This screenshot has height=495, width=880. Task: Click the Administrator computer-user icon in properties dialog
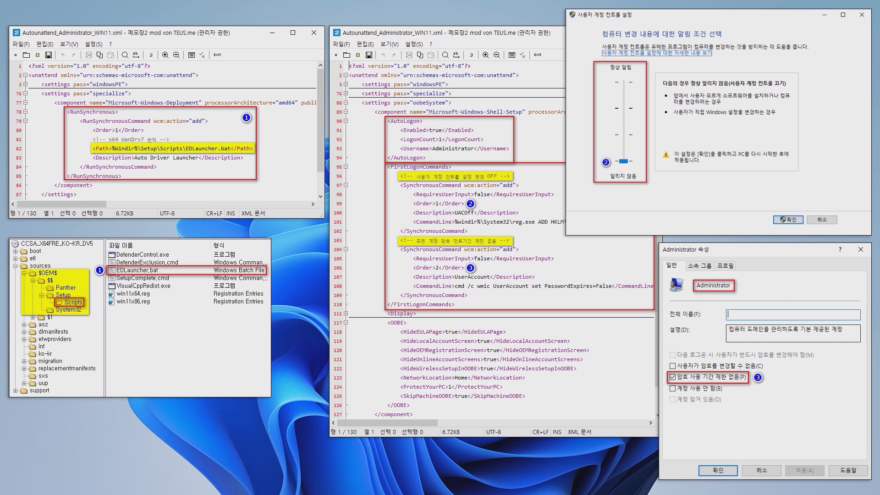(x=676, y=285)
